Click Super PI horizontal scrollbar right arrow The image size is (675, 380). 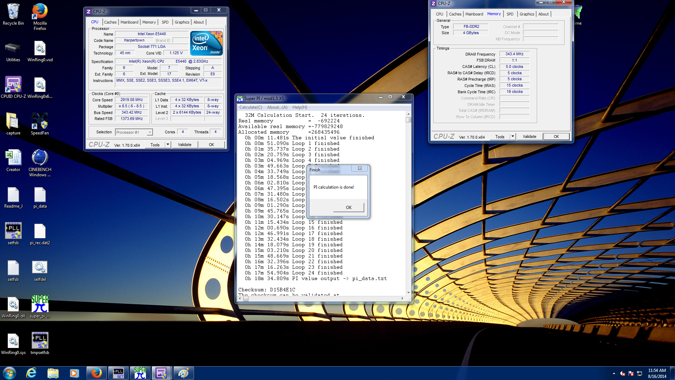coord(402,298)
